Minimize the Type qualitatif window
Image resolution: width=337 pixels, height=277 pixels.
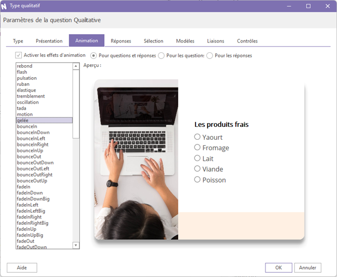click(289, 6)
